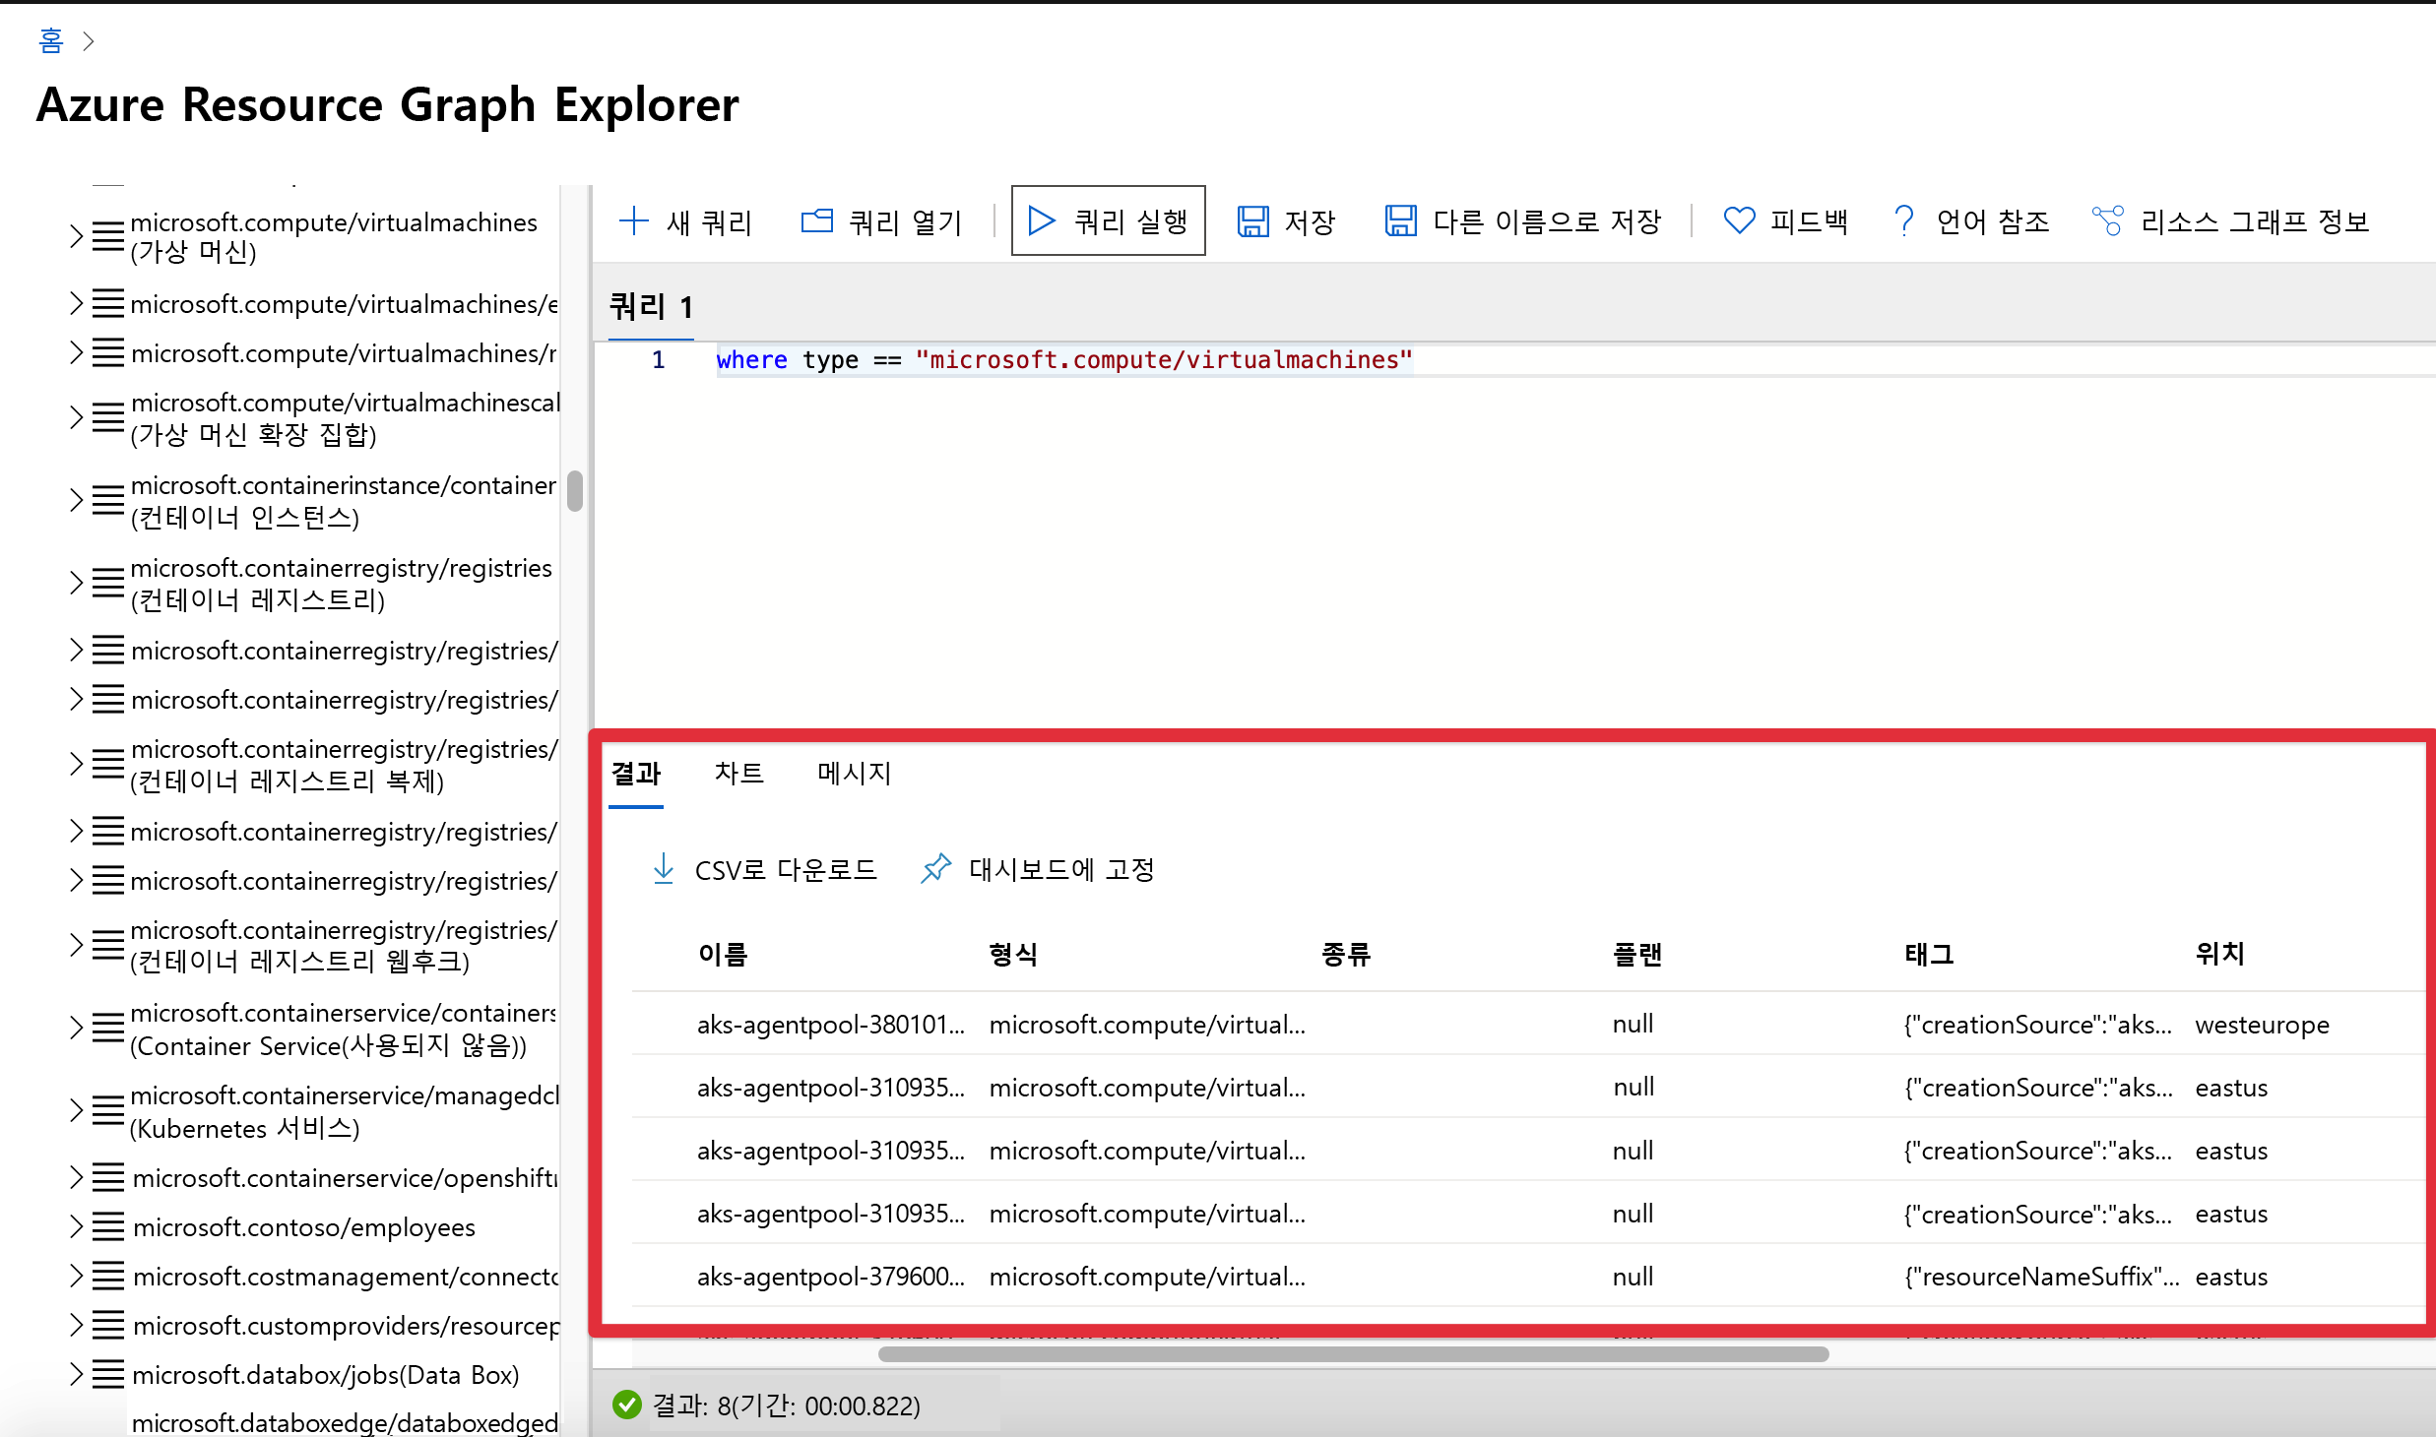2436x1437 pixels.
Task: Click table icon for microsoft.compute/virtualmachines (가상 머신)
Action: coord(108,236)
